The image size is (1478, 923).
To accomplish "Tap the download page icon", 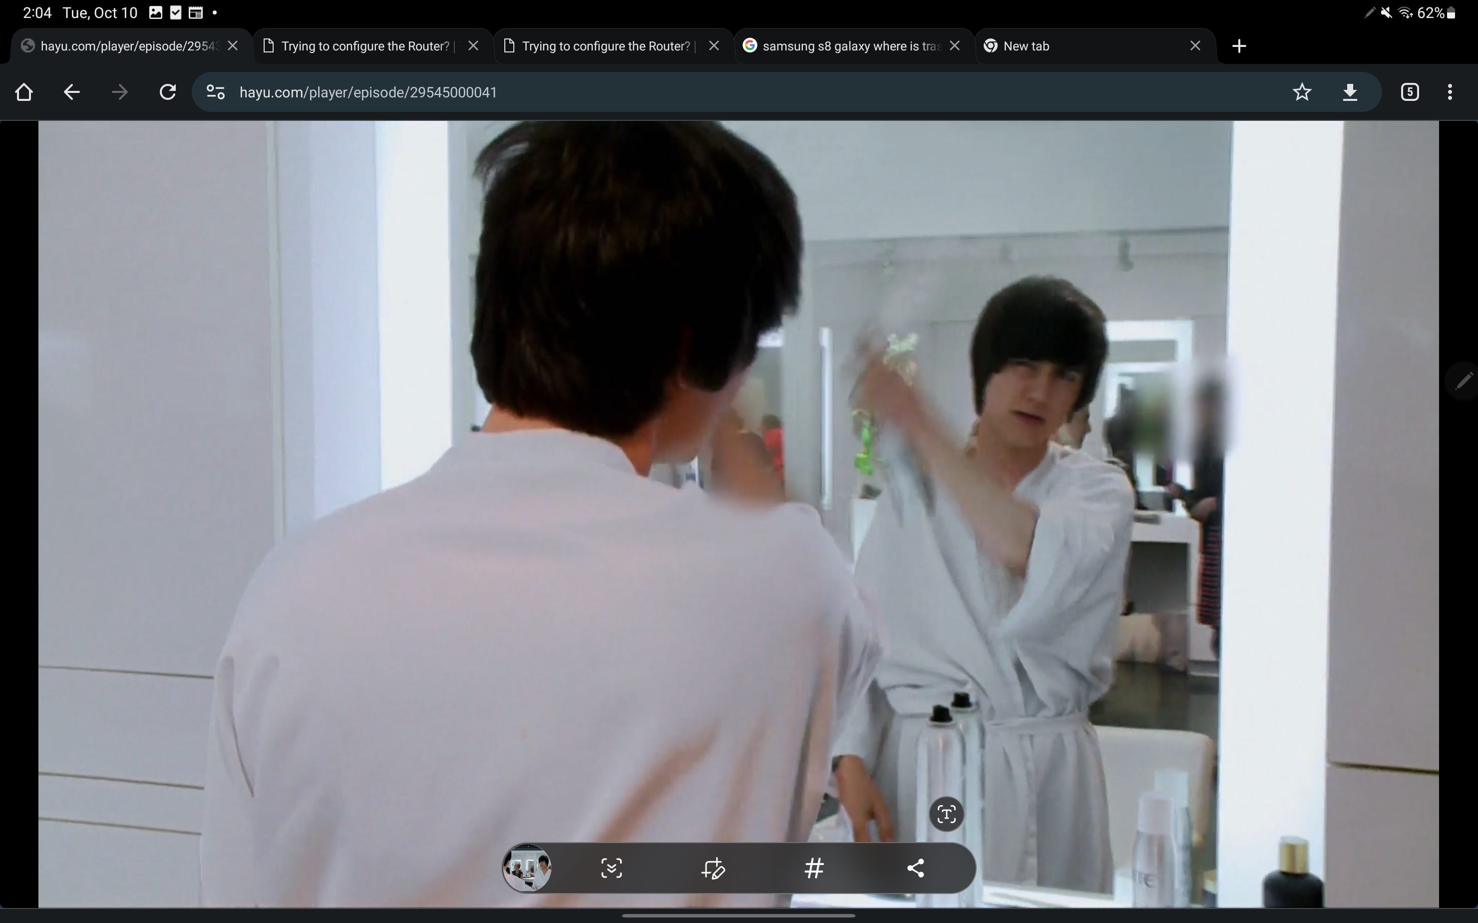I will [1350, 92].
